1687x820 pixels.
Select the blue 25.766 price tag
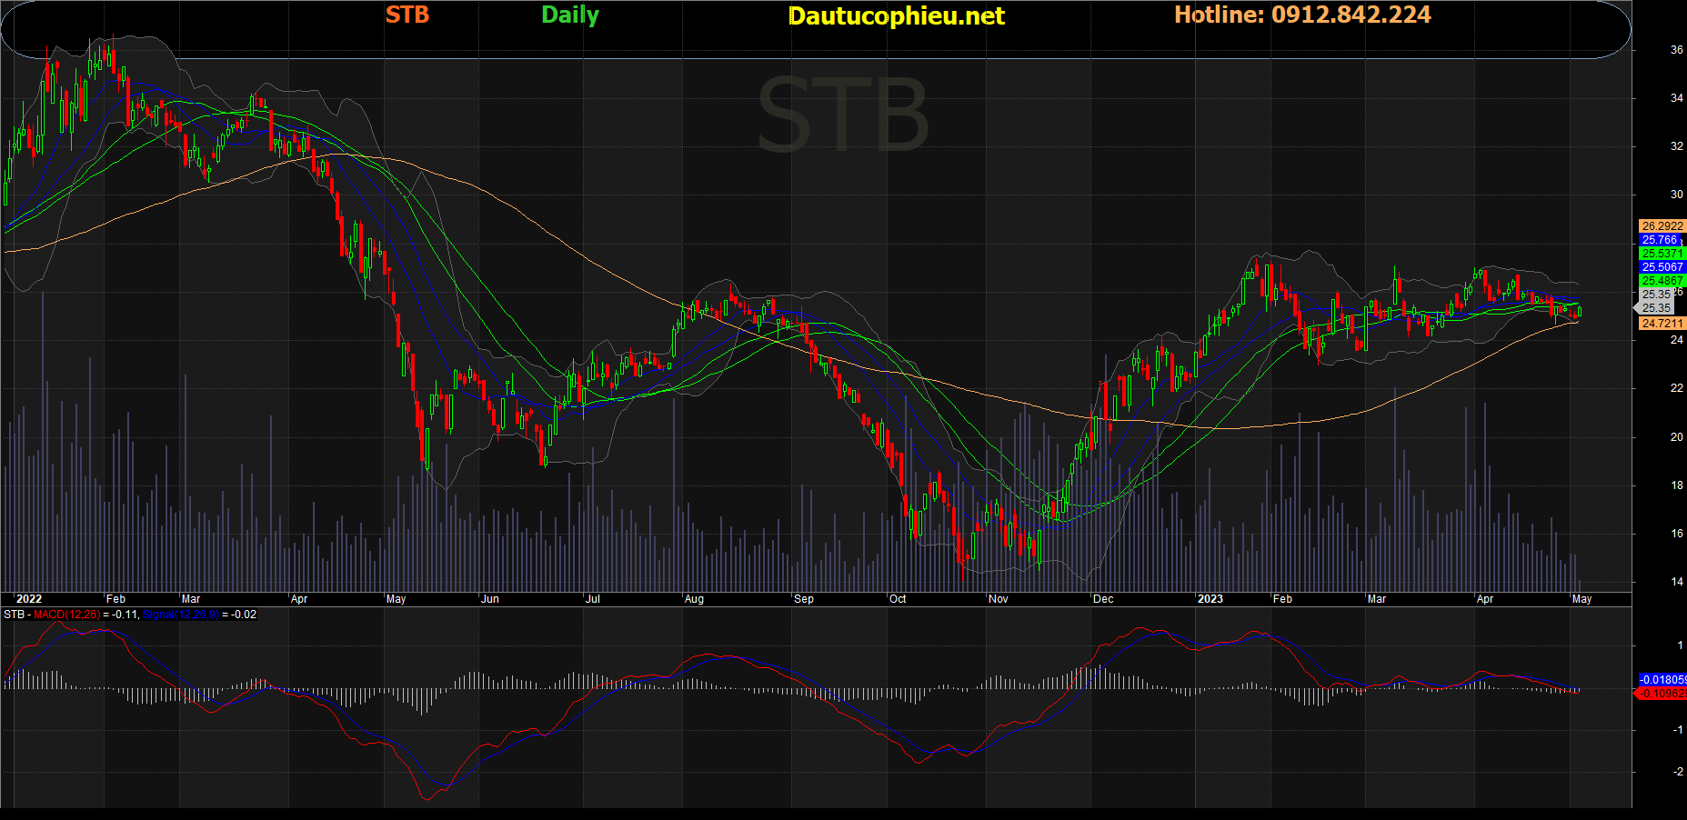pyautogui.click(x=1660, y=240)
